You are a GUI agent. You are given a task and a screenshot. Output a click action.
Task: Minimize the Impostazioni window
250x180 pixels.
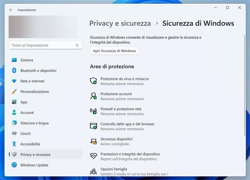click(x=216, y=7)
